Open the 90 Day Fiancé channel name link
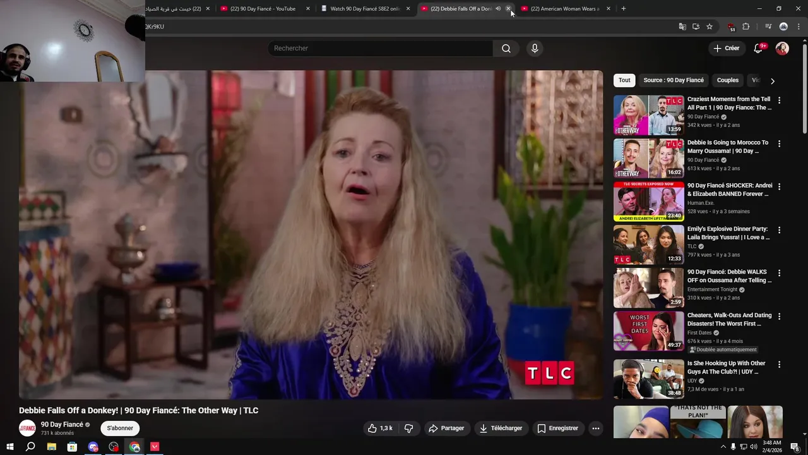Image resolution: width=808 pixels, height=455 pixels. [62, 425]
